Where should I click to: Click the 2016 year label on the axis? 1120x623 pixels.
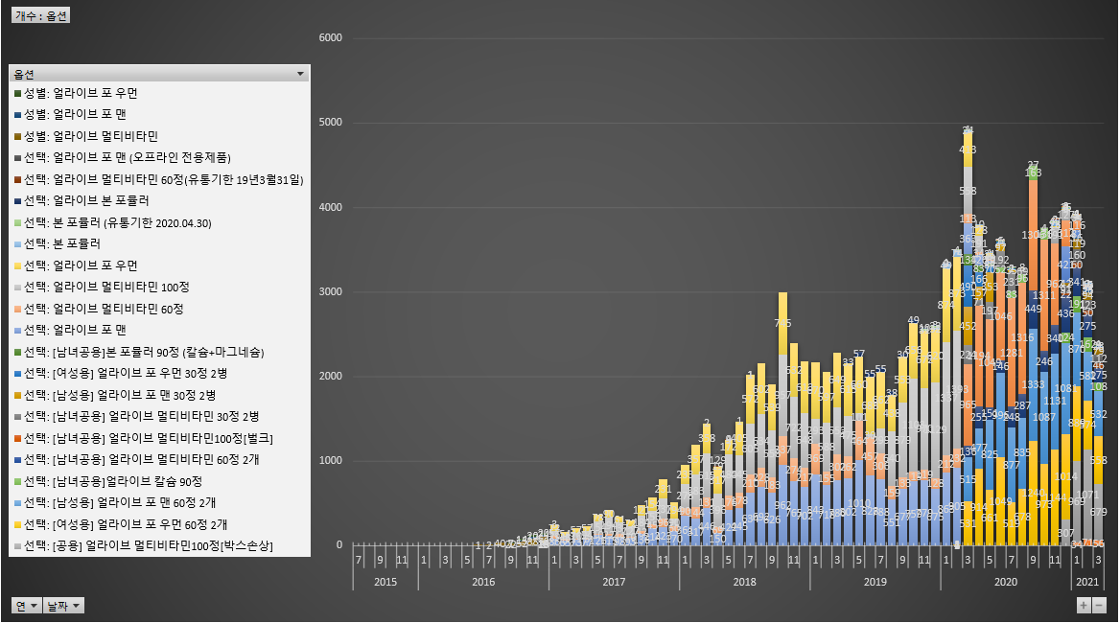pos(483,582)
